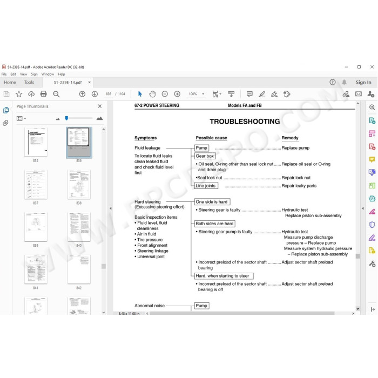Image resolution: width=378 pixels, height=378 pixels.
Task: Open the Edit menu
Action: [13, 75]
